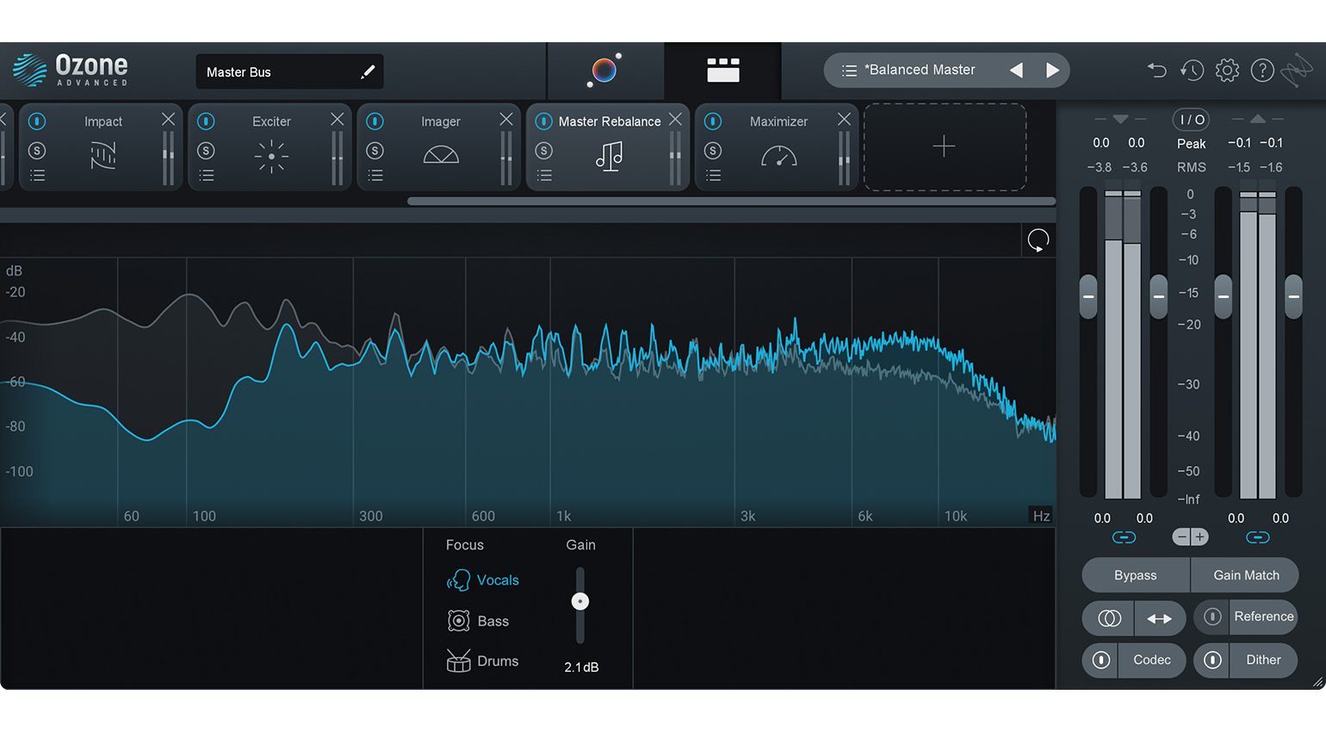The image size is (1326, 732).
Task: Open the Exciter module preset list icon
Action: (x=207, y=176)
